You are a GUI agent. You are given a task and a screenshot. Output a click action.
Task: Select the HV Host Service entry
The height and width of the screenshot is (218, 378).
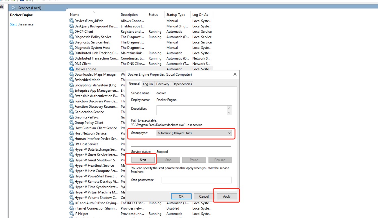pyautogui.click(x=86, y=144)
